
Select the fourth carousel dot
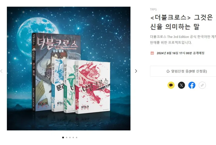(x=73, y=137)
